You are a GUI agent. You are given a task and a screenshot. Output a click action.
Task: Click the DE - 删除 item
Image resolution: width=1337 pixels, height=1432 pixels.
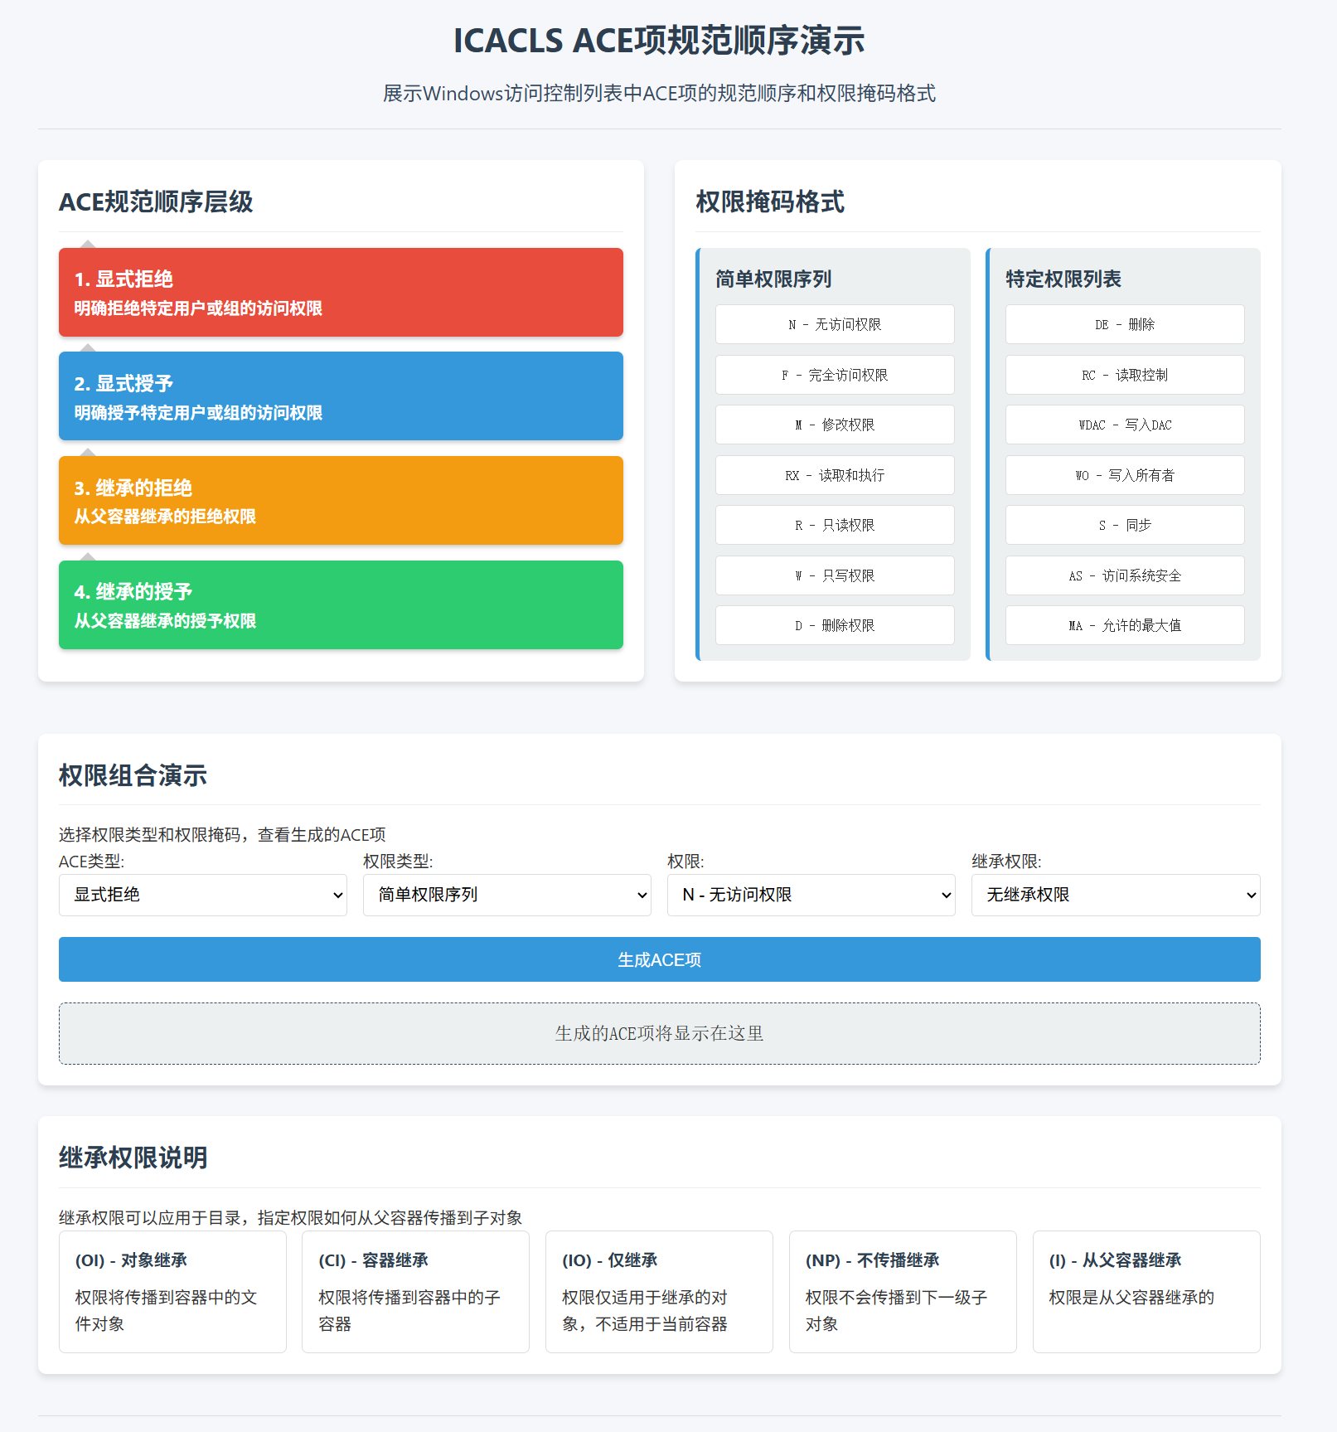click(x=1125, y=324)
